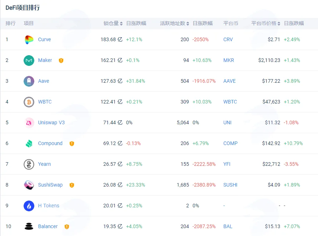Click the MKR platform token link
This screenshot has width=318, height=236.
pyautogui.click(x=229, y=60)
